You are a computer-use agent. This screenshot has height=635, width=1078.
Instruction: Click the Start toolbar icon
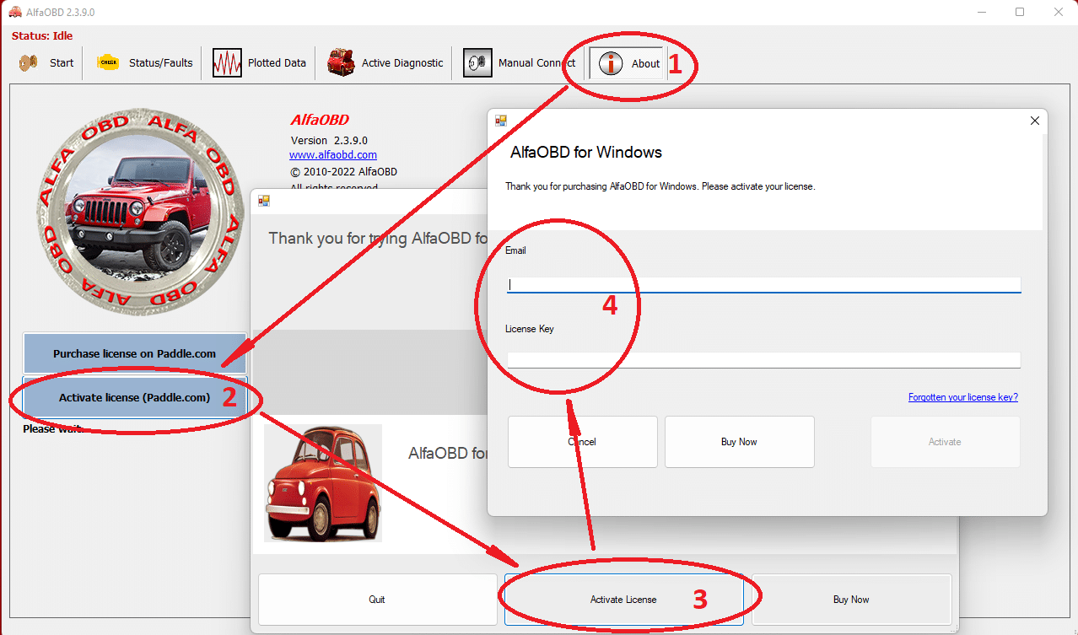coord(28,62)
